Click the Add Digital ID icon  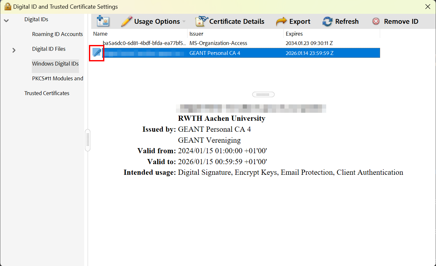(103, 21)
